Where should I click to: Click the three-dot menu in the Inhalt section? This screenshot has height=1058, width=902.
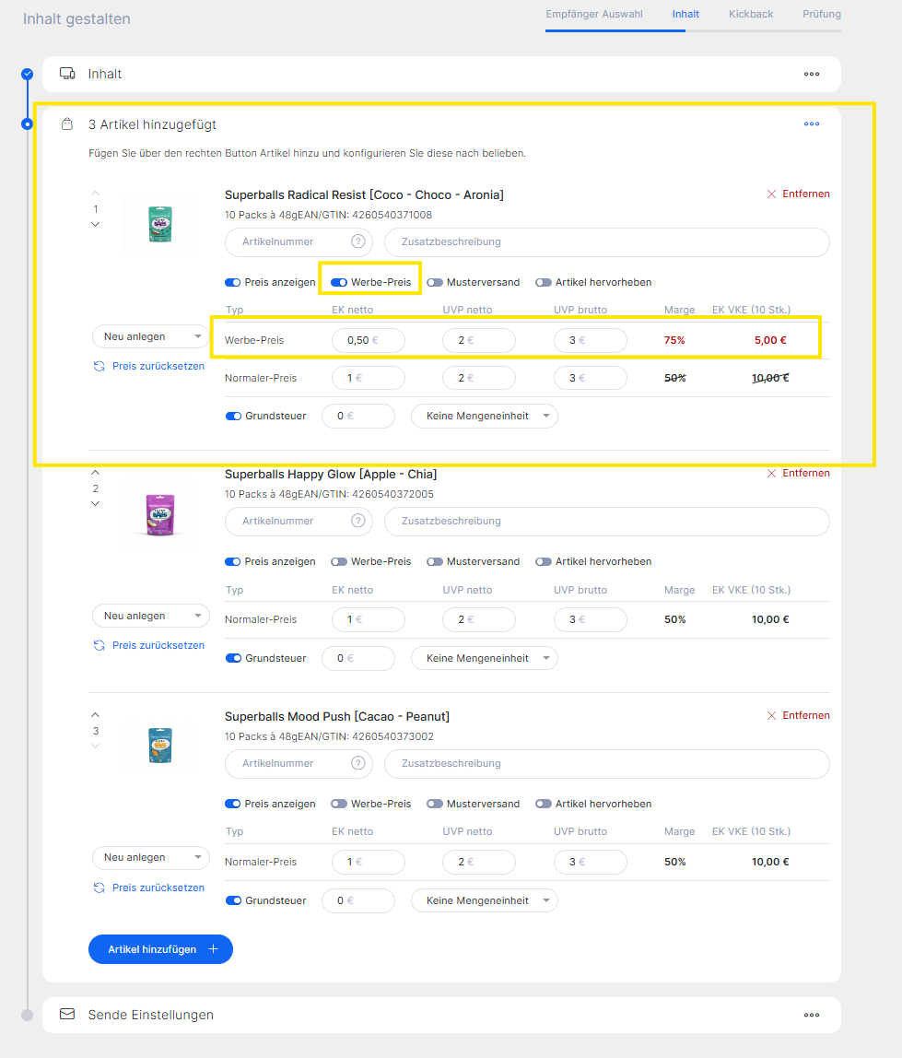tap(811, 75)
